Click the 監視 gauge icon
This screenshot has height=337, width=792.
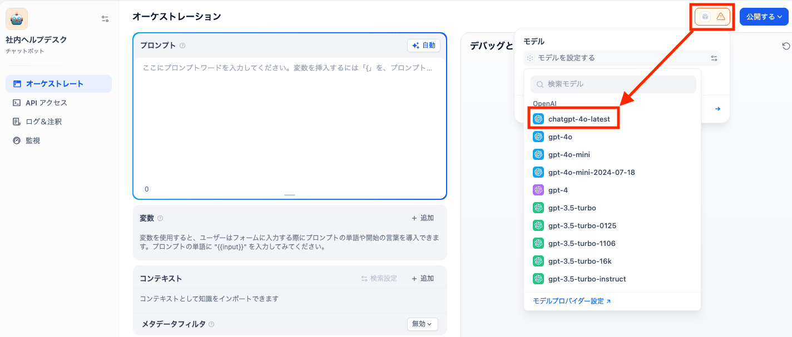(x=17, y=140)
